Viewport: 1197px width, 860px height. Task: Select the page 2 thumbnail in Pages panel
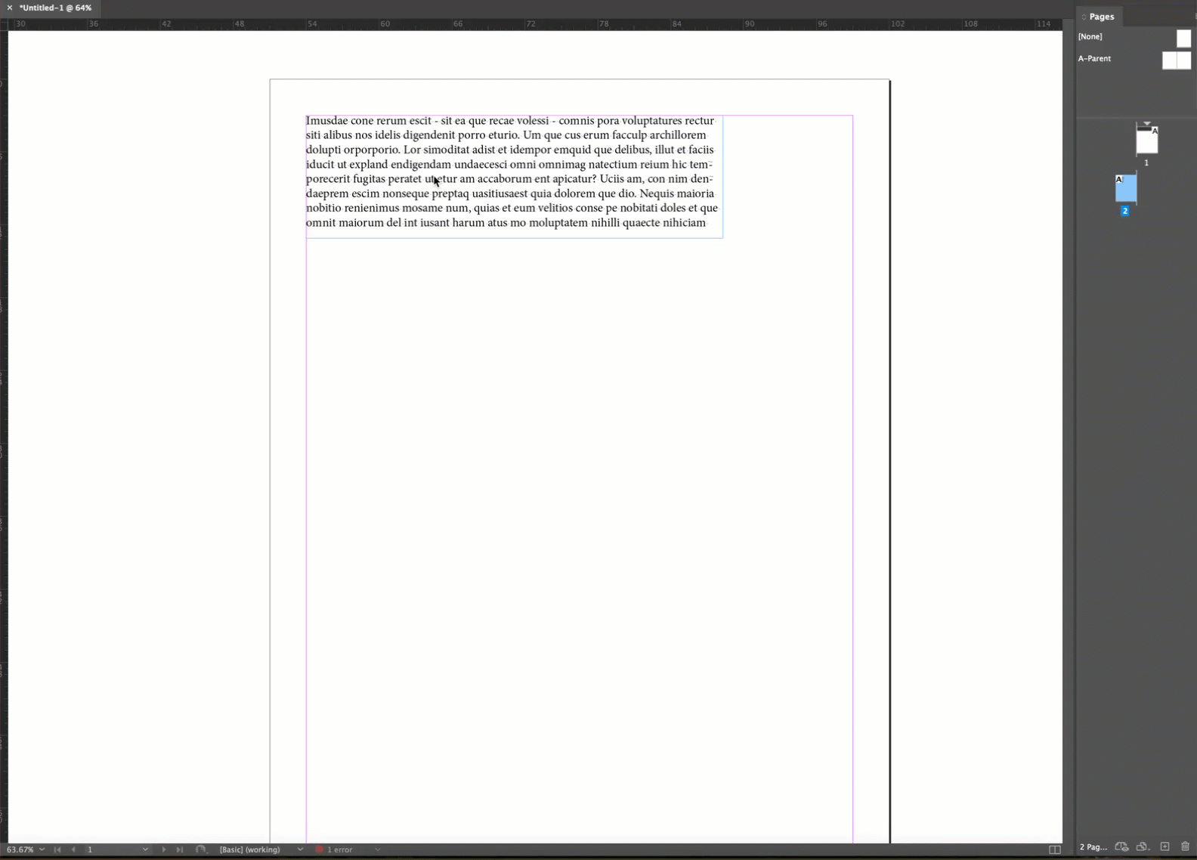(1126, 188)
